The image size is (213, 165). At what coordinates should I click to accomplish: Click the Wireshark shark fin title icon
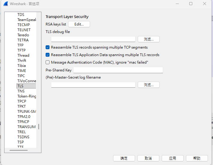coord(6,4)
